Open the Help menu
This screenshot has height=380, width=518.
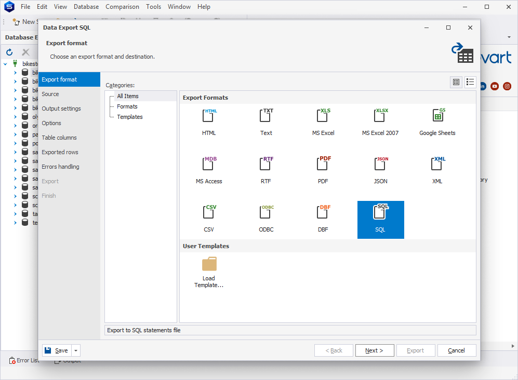(204, 7)
